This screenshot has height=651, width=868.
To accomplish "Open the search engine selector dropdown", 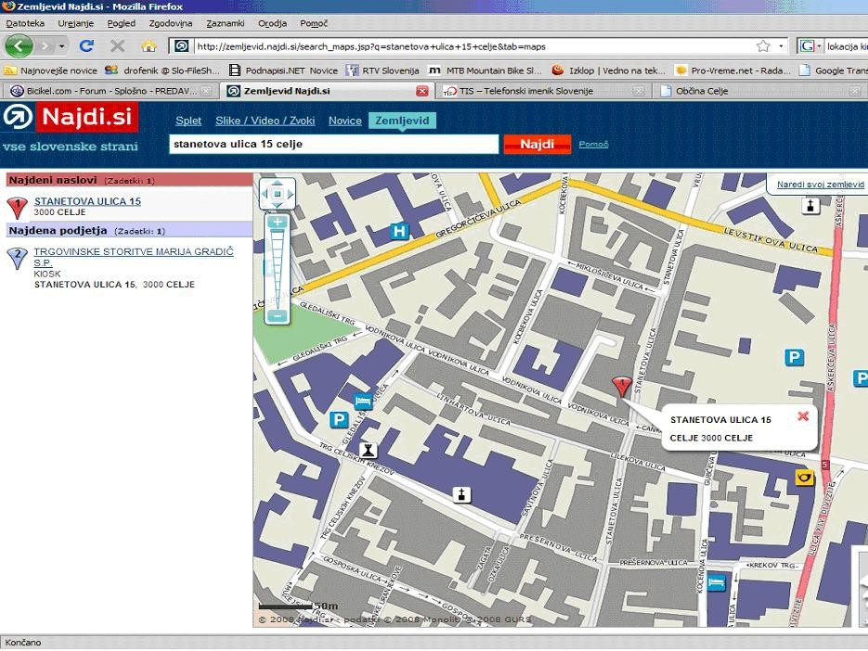I will 820,46.
